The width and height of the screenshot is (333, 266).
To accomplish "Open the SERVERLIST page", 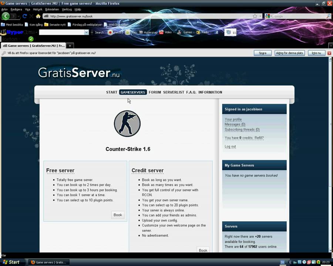I will [x=174, y=92].
